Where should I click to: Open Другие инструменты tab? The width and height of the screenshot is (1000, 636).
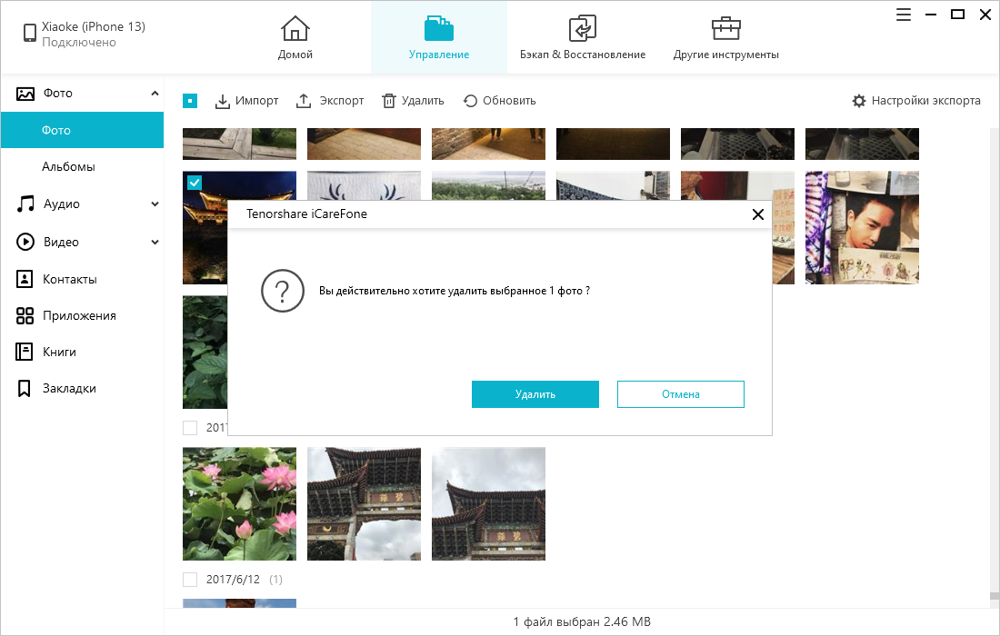coord(725,37)
